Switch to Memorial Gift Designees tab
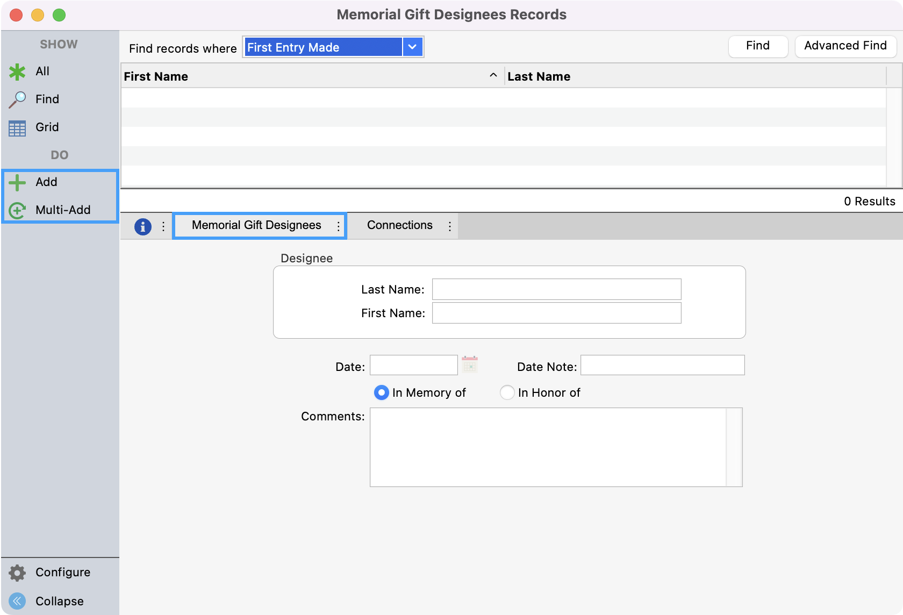903x615 pixels. point(256,225)
